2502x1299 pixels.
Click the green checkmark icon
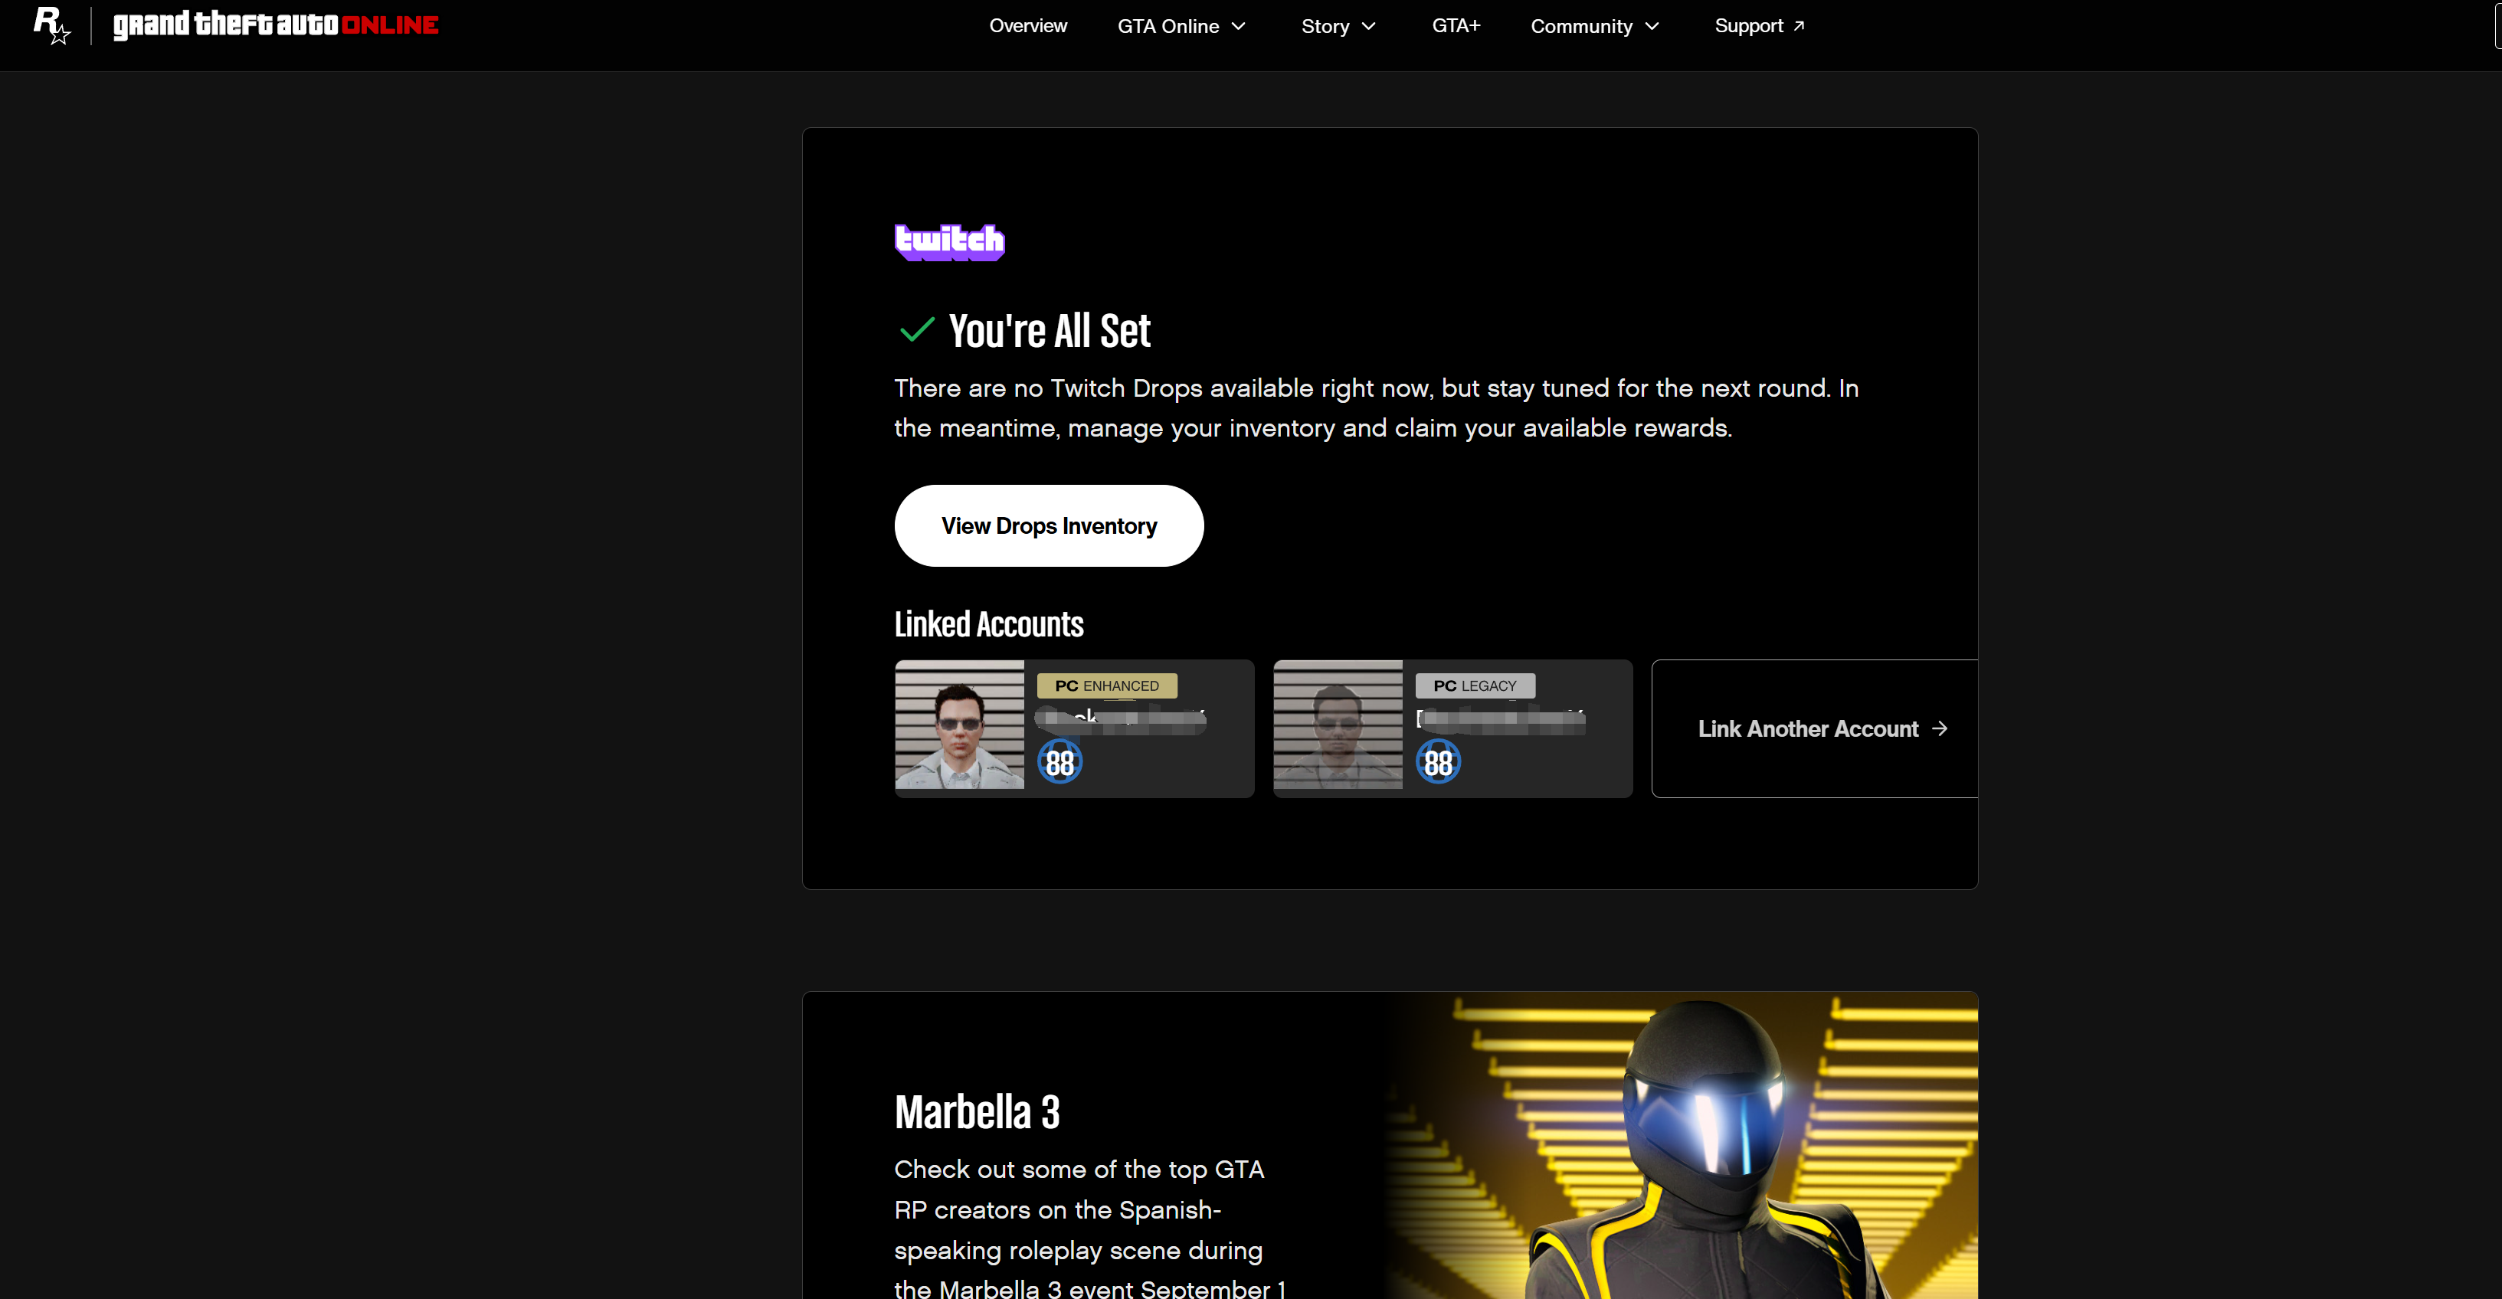click(916, 329)
